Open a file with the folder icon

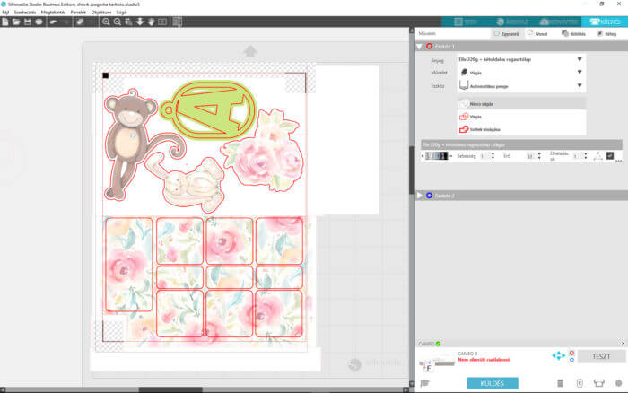click(x=16, y=22)
